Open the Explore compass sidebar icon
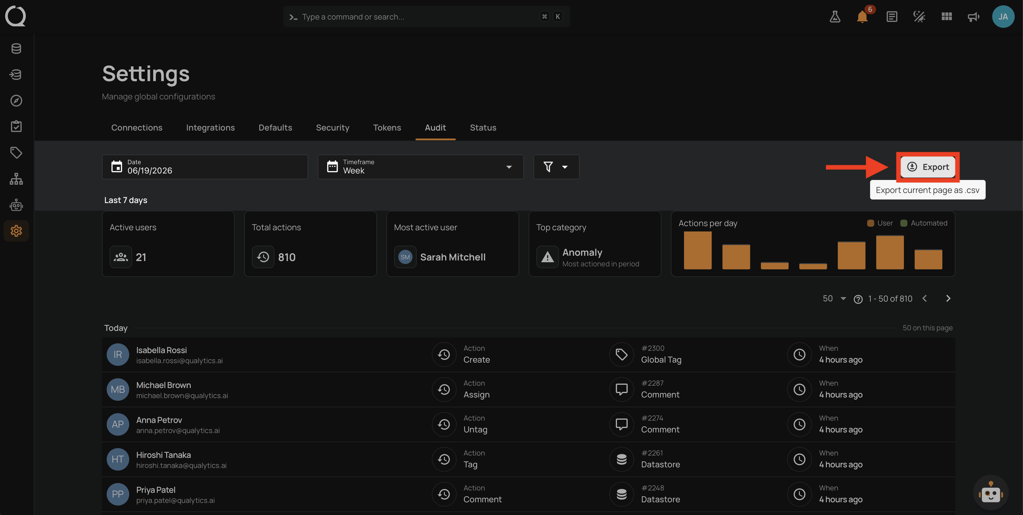This screenshot has height=515, width=1023. (16, 101)
